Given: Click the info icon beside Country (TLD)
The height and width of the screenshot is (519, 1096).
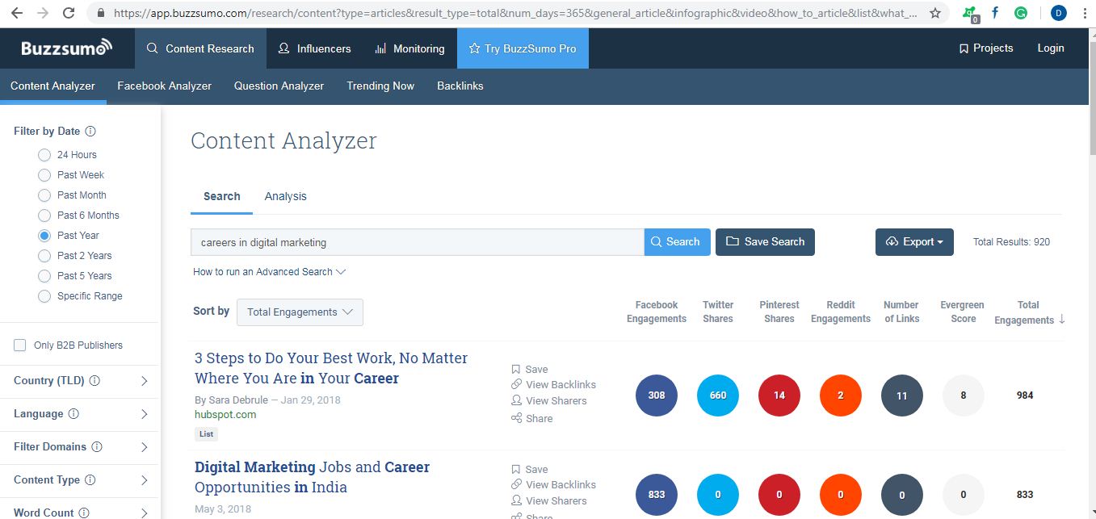Looking at the screenshot, I should [x=94, y=380].
